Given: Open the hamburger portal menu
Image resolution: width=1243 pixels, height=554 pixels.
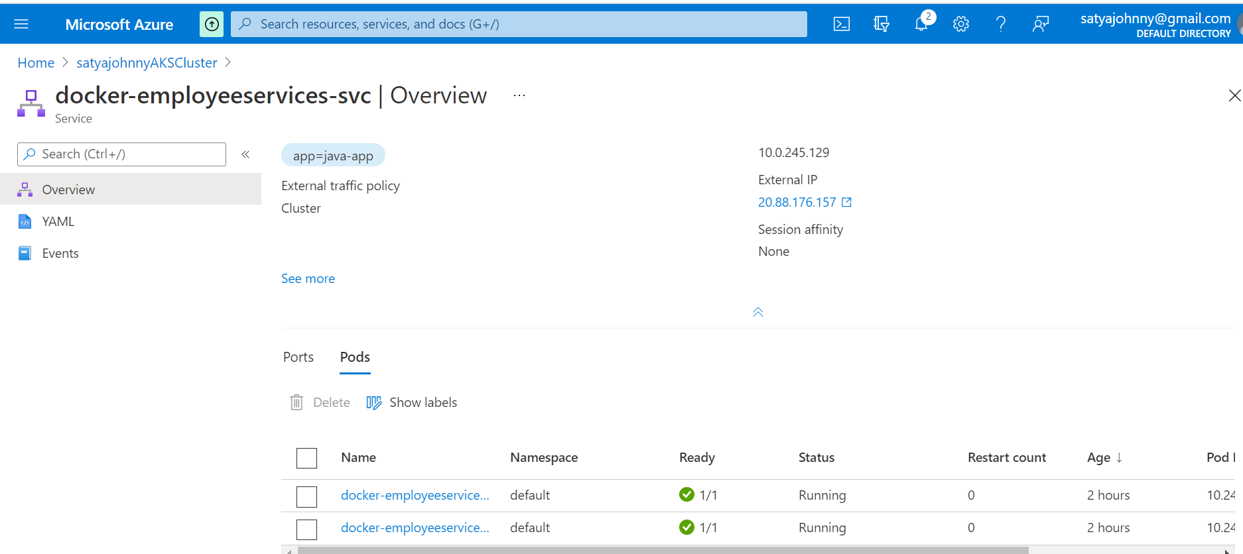Looking at the screenshot, I should pos(21,25).
